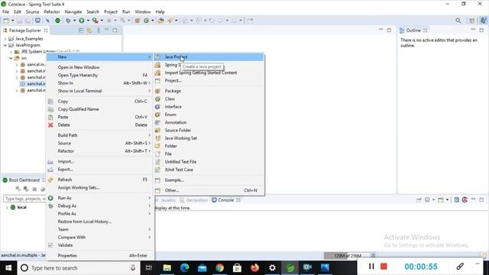This screenshot has width=489, height=275.
Task: Open File Explorer on the taskbar
Action: click(167, 267)
